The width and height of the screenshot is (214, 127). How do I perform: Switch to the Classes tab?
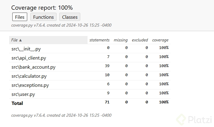[x=70, y=17]
